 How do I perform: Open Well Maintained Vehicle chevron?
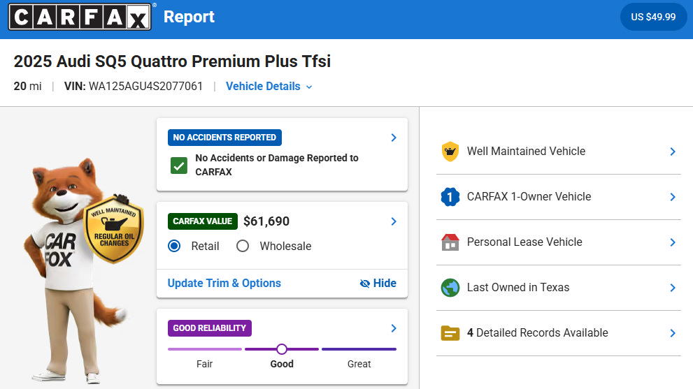[x=673, y=152]
